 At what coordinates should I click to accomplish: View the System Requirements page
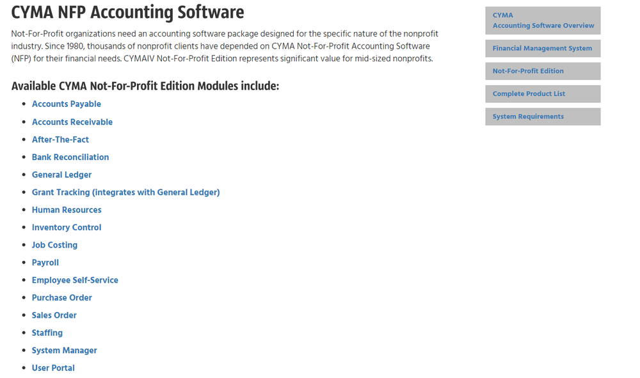(x=542, y=116)
